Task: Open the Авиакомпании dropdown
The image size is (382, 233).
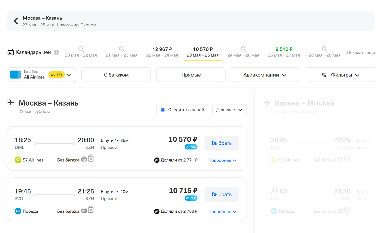Action: [265, 75]
